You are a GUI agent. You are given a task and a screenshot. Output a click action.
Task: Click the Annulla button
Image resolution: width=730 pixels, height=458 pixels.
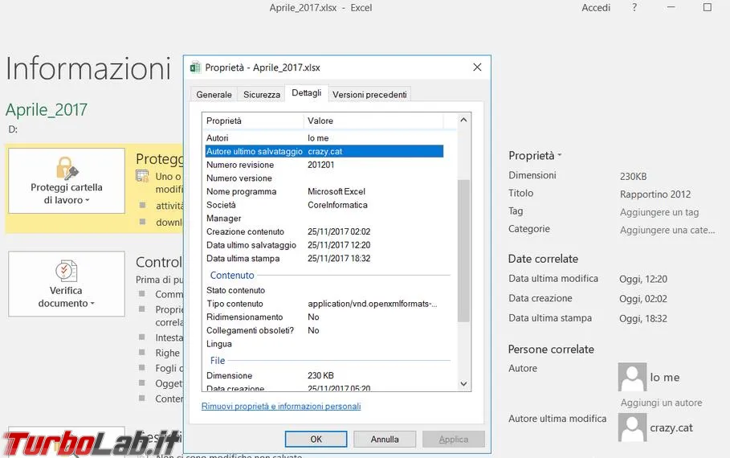click(x=385, y=439)
